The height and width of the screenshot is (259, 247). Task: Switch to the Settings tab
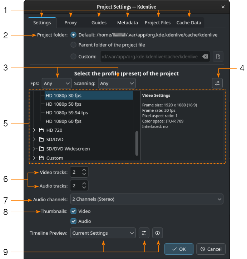(42, 23)
